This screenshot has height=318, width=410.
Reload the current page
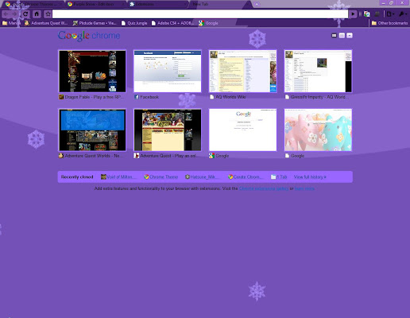coord(25,14)
